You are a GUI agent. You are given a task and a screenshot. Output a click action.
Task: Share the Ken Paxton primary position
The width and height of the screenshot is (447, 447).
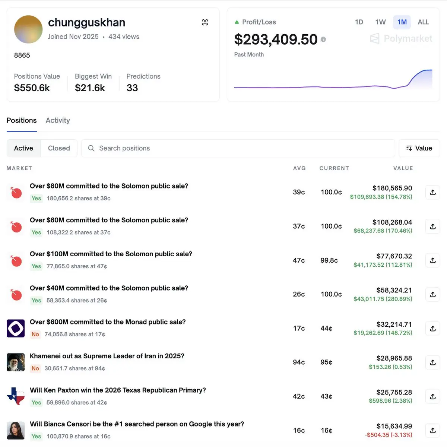point(432,396)
